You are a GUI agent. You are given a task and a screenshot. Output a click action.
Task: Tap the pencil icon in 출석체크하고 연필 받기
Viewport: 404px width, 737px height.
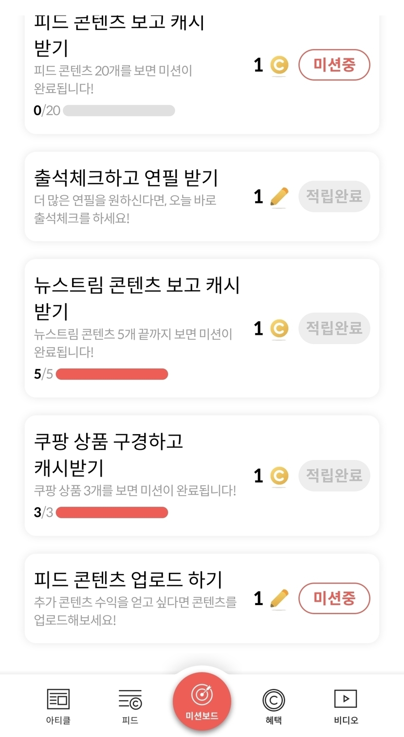coord(279,197)
